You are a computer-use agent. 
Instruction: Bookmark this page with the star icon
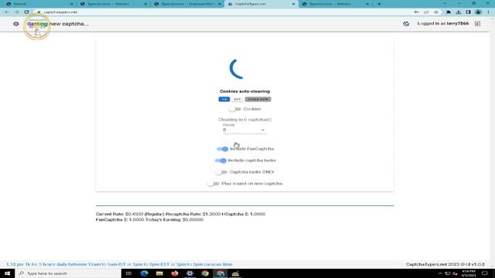[436, 12]
